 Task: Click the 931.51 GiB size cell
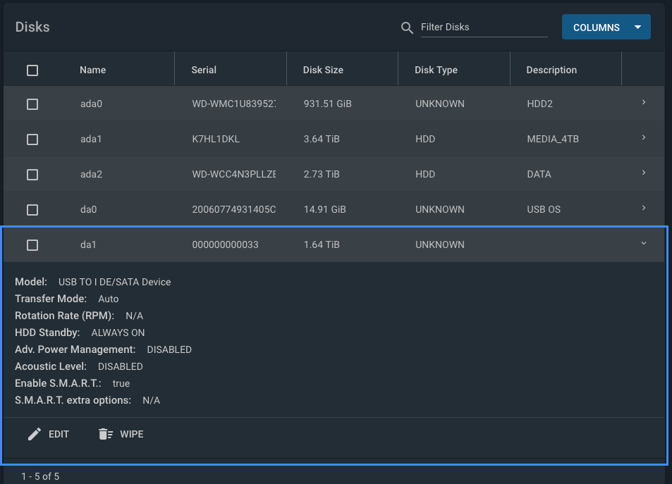coord(327,104)
